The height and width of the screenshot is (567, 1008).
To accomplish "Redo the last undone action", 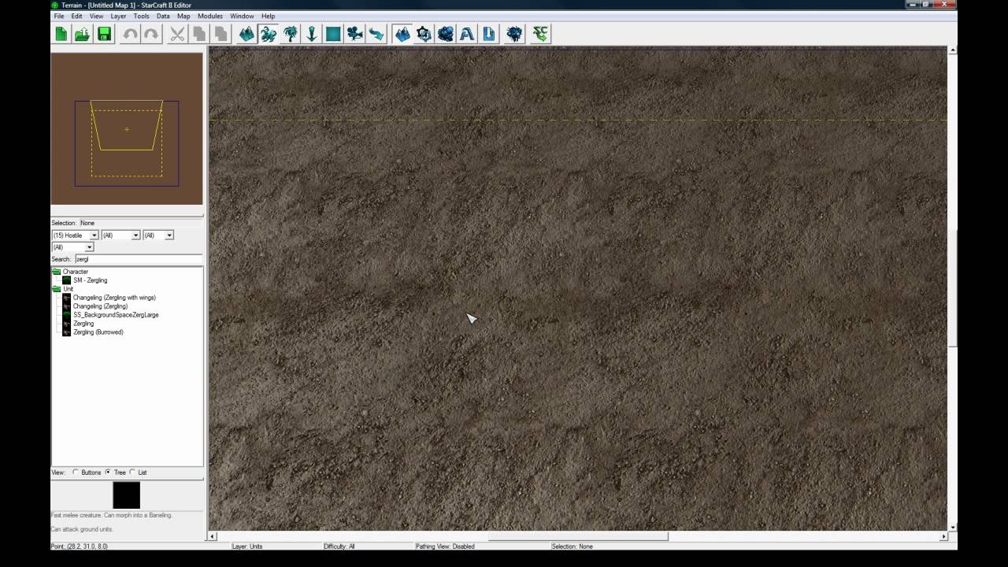I will [x=152, y=34].
